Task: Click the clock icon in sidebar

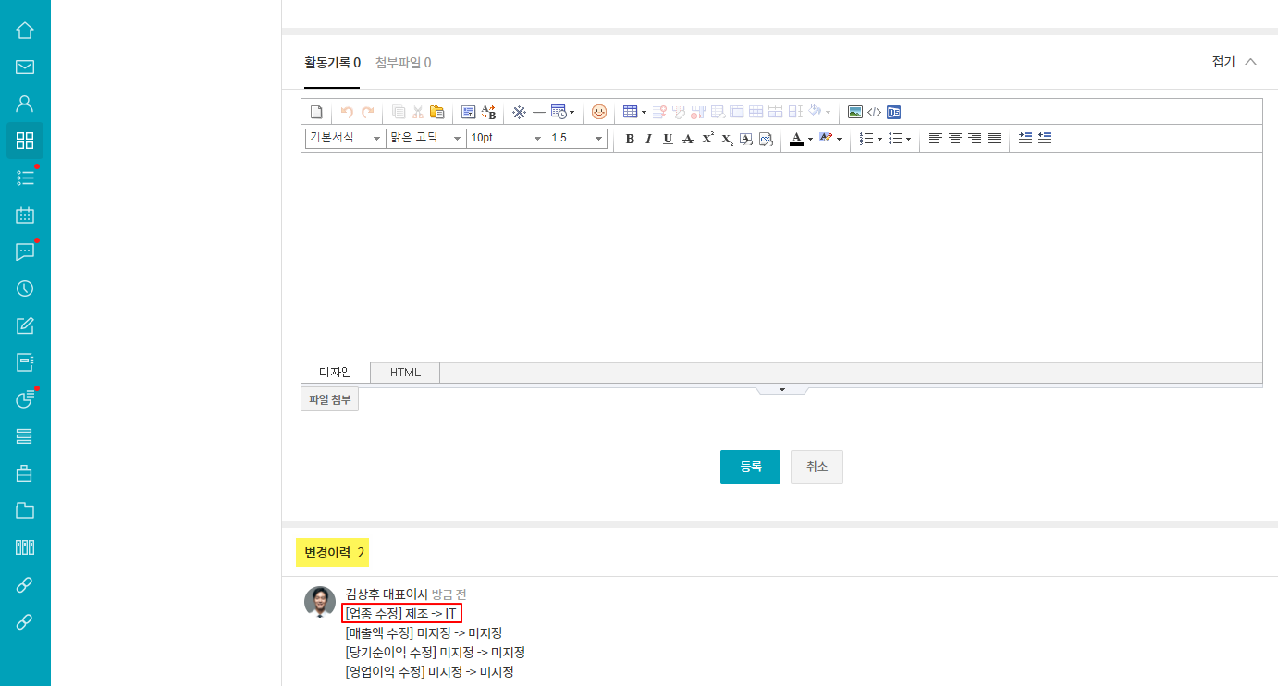Action: [x=25, y=288]
